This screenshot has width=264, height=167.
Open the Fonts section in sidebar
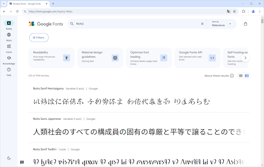[x=9, y=25]
